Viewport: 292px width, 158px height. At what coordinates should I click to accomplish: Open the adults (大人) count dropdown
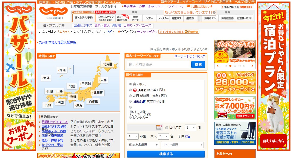(163, 136)
